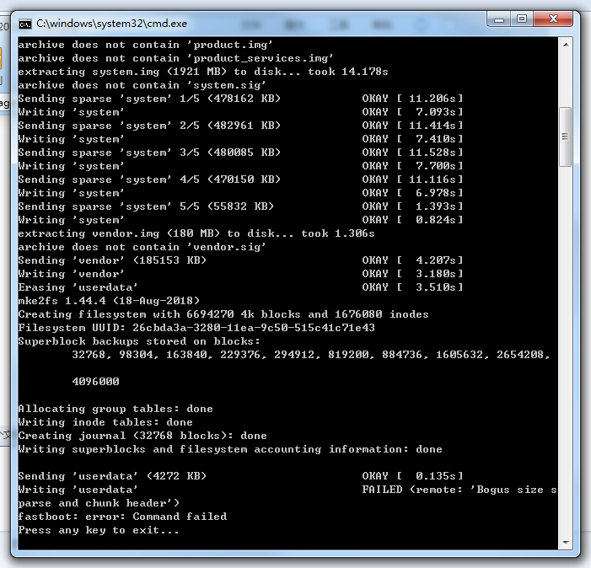591x568 pixels.
Task: Click line "archive does not contain 'product_services.img'"
Action: click(x=175, y=58)
